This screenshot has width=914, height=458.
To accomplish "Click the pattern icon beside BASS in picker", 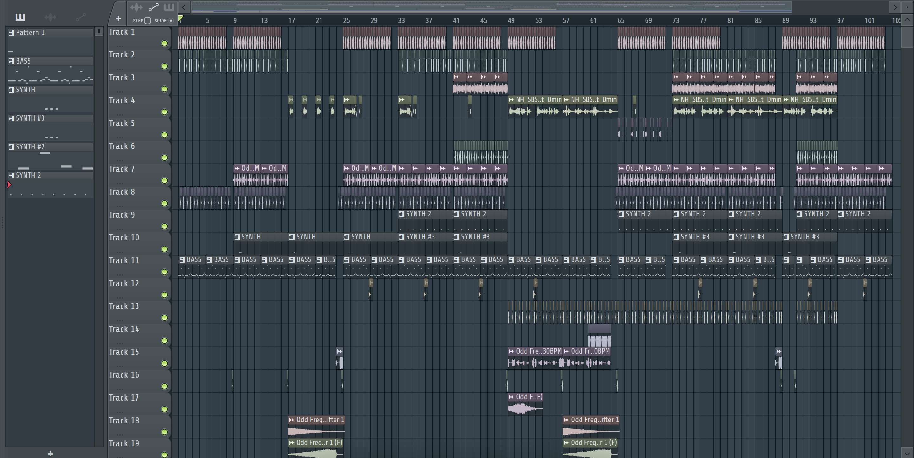I will 11,61.
